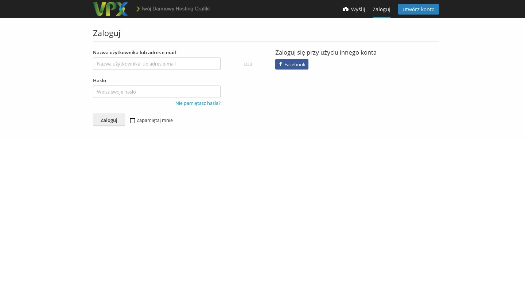Open the "Nie pamiętasz hasła?" link
The height and width of the screenshot is (285, 525).
point(198,103)
